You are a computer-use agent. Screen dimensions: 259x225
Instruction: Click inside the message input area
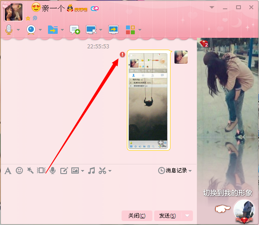click(99, 192)
